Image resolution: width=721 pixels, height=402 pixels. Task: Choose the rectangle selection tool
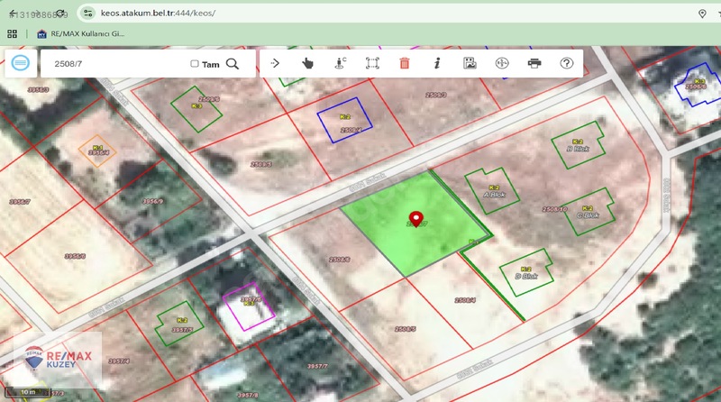pos(372,63)
